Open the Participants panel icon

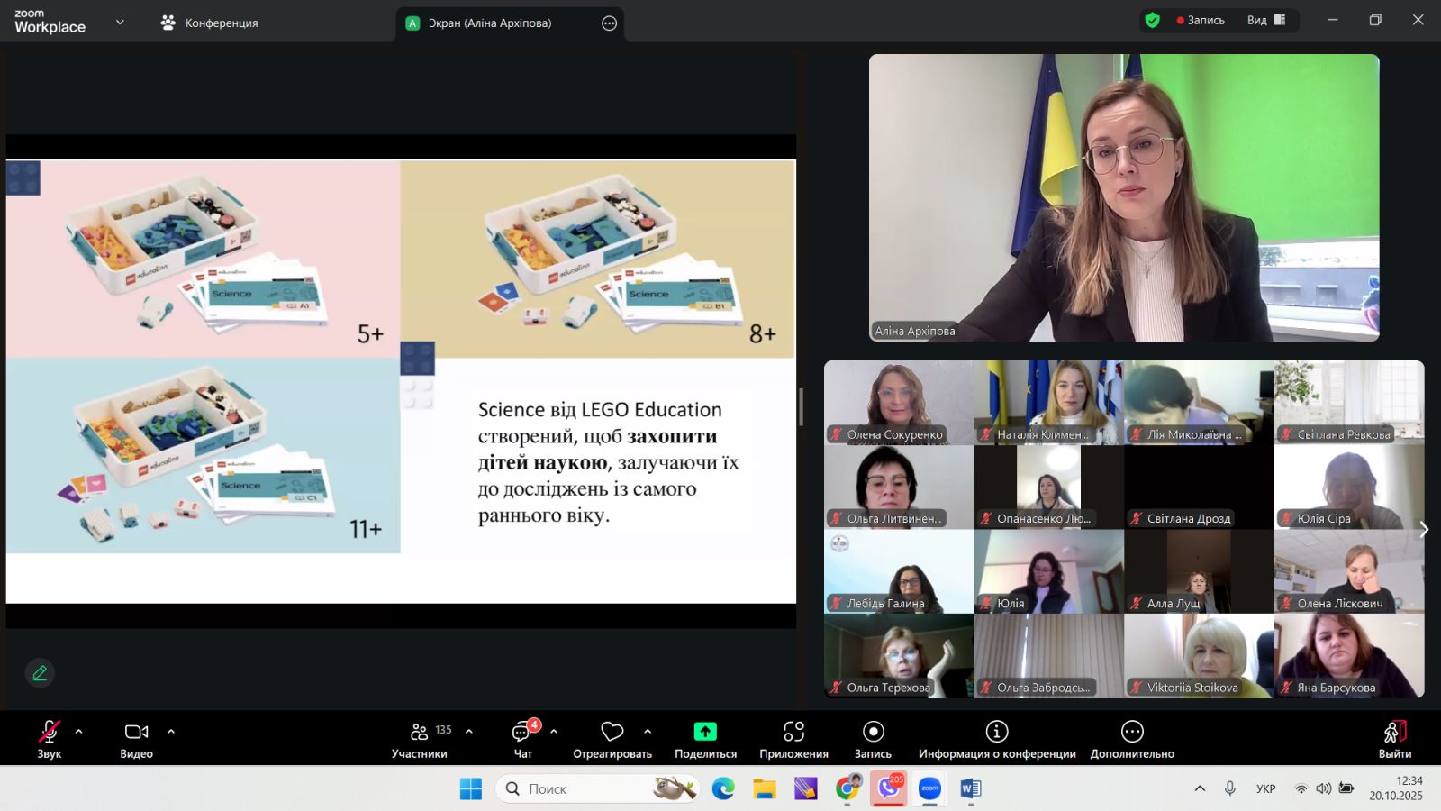419,732
